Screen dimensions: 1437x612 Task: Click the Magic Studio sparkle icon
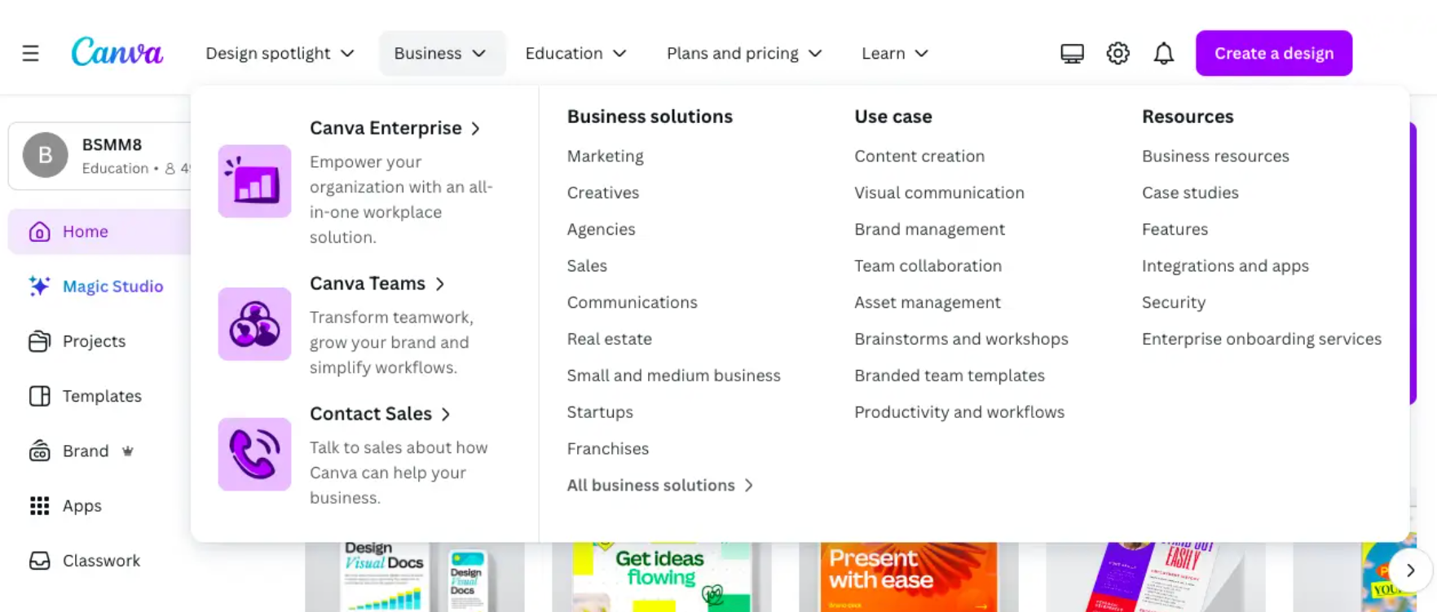pos(39,286)
